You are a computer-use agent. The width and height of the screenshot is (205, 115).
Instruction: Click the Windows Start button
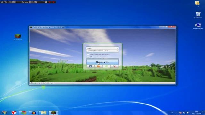click(4, 112)
